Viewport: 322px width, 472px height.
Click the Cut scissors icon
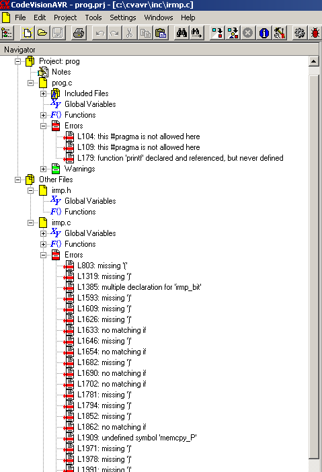(x=130, y=33)
